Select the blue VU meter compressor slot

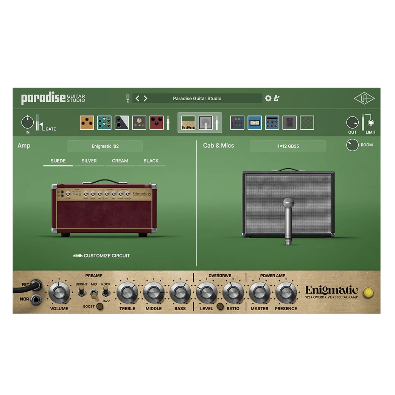coord(254,123)
